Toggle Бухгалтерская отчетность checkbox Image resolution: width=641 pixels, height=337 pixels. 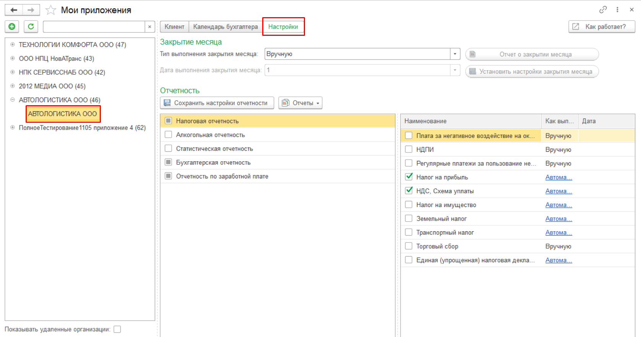point(168,162)
